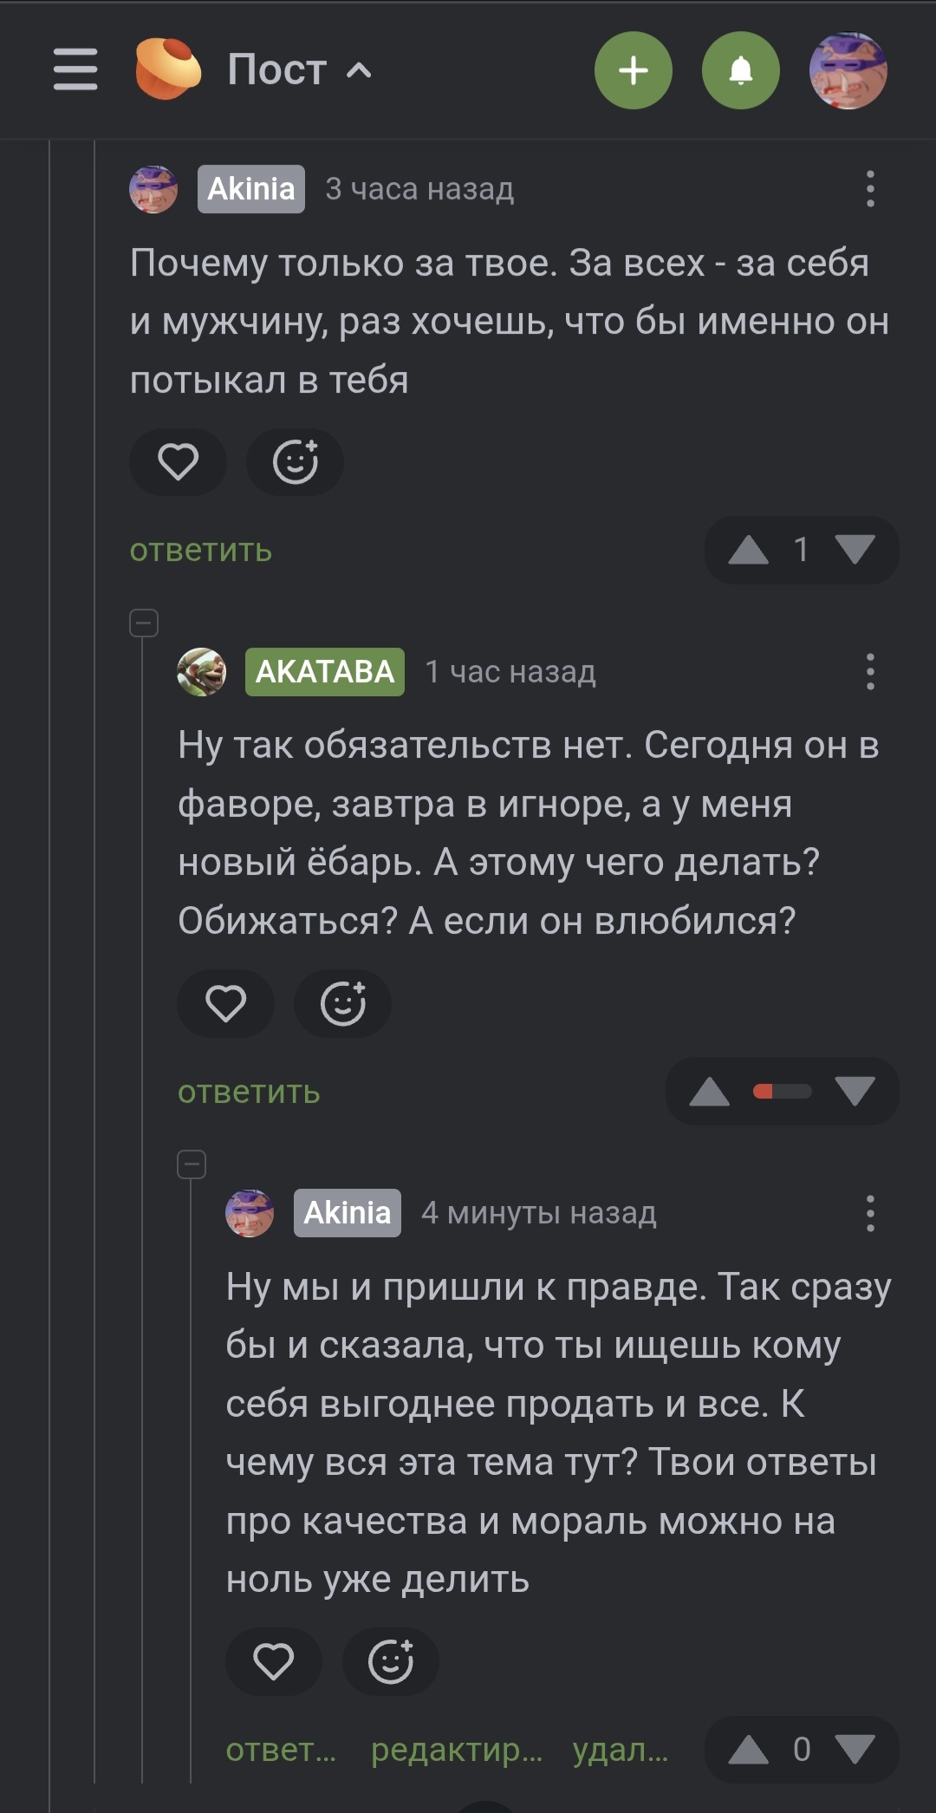
Task: Expand the Пост section dropdown chevron
Action: click(360, 70)
